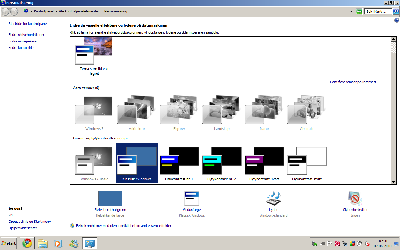Open address bar history dropdown
Viewport: 400px width, 250px height.
tap(352, 12)
